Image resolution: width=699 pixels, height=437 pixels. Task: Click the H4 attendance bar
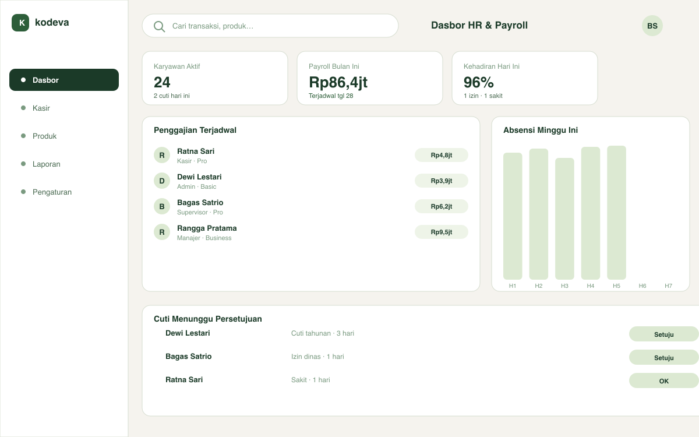tap(591, 213)
